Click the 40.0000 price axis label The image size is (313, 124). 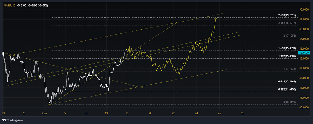[304, 107]
